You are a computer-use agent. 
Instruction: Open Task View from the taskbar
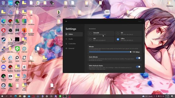(11, 96)
